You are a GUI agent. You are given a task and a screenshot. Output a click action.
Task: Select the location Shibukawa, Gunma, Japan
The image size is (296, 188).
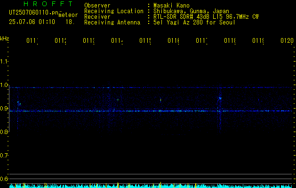point(191,11)
